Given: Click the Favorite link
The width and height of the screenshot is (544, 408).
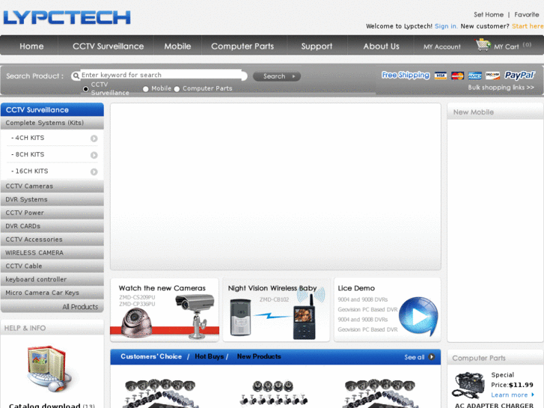Looking at the screenshot, I should click(x=527, y=15).
